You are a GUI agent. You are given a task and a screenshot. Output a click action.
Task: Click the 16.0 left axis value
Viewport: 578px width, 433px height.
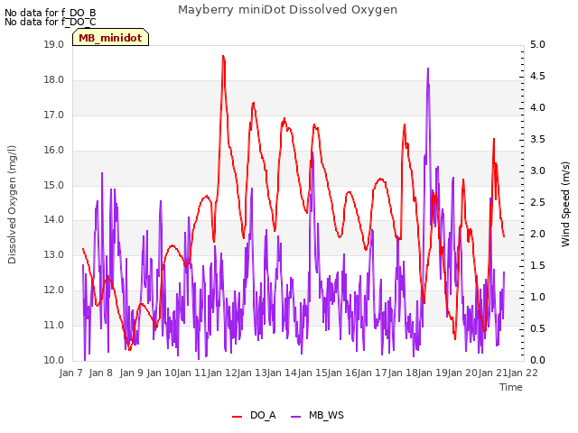(x=54, y=151)
